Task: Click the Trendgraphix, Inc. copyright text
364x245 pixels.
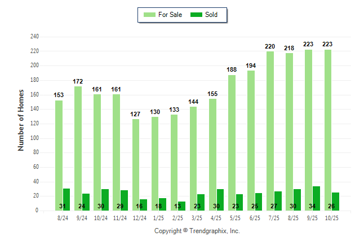Action: [x=197, y=231]
